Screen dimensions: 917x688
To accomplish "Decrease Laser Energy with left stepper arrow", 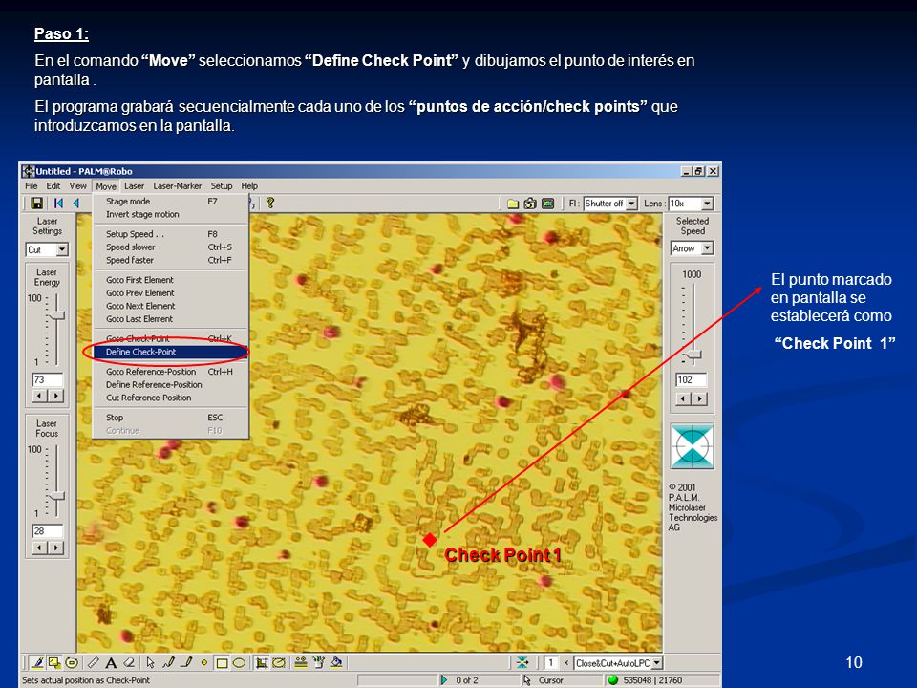I will (40, 396).
